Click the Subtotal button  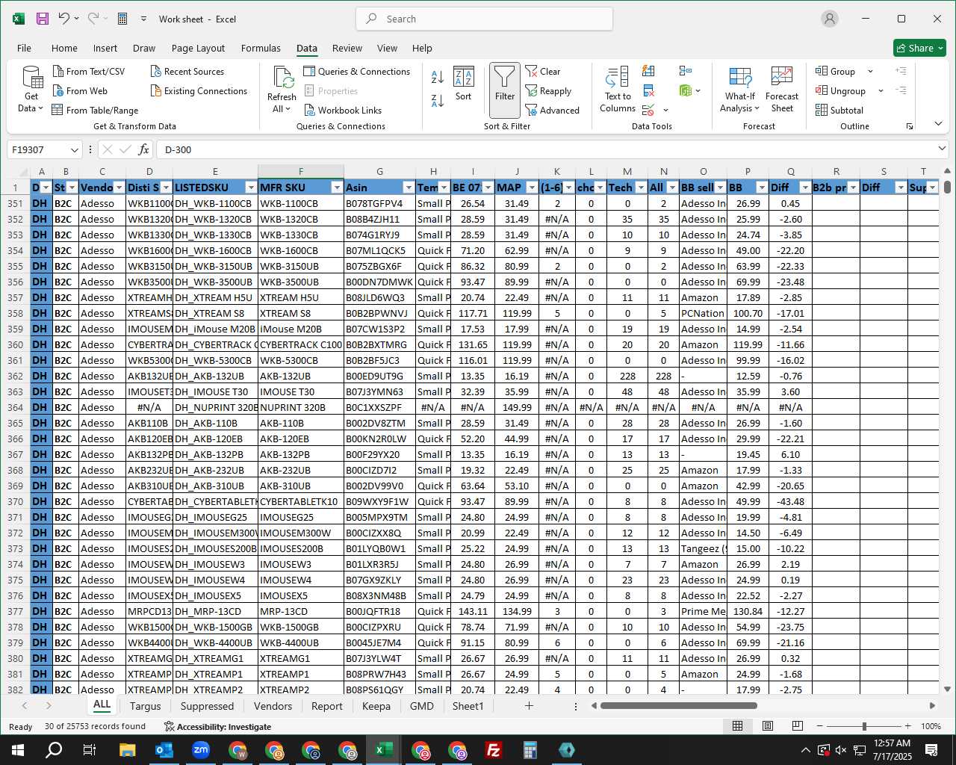(839, 110)
